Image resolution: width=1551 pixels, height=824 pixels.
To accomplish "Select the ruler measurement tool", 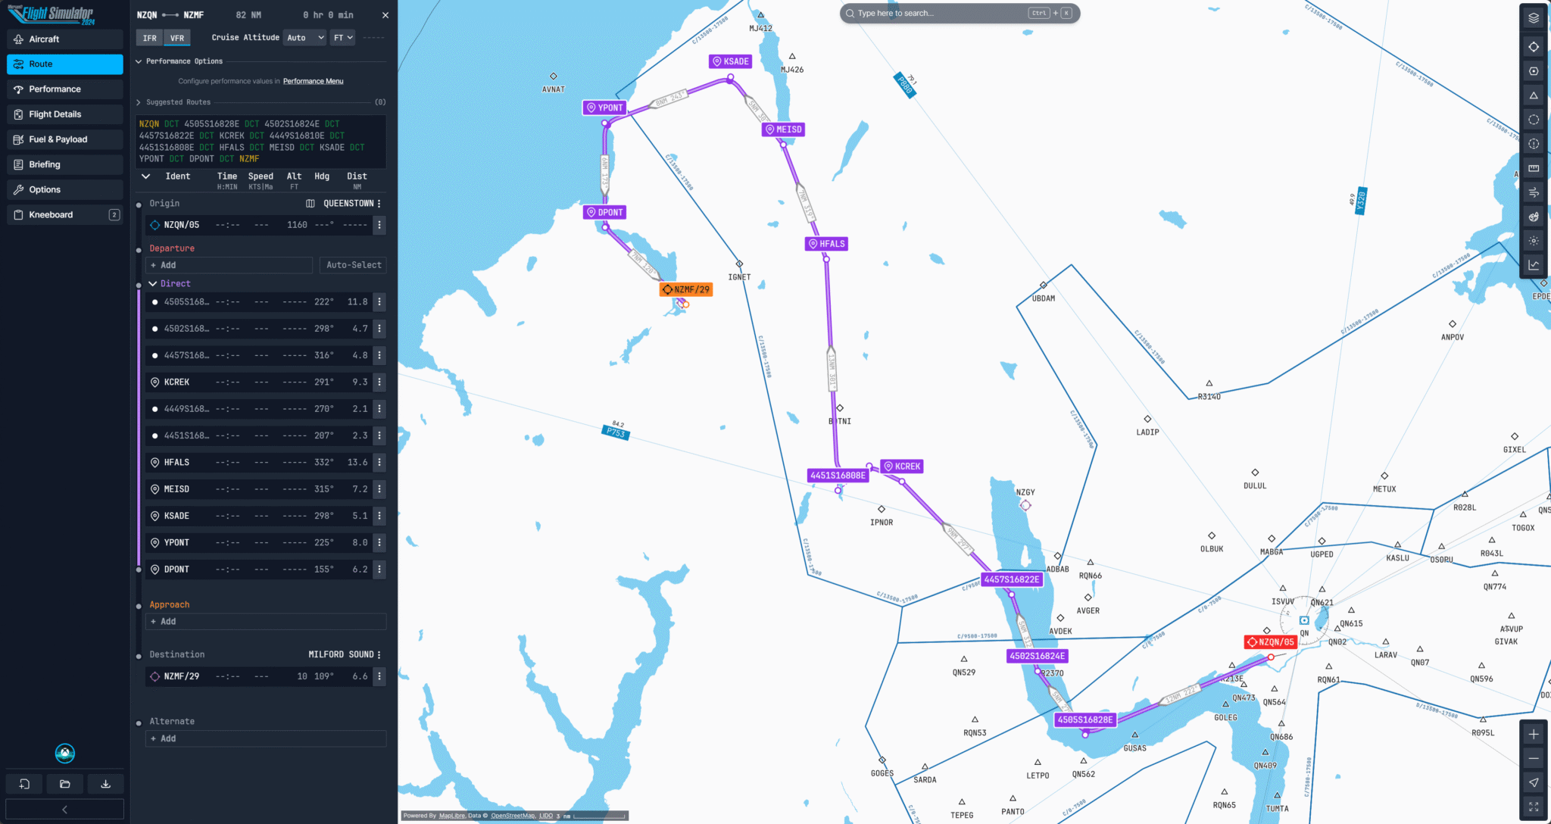I will coord(1534,167).
